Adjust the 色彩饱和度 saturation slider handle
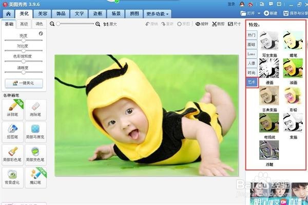 coord(24,61)
